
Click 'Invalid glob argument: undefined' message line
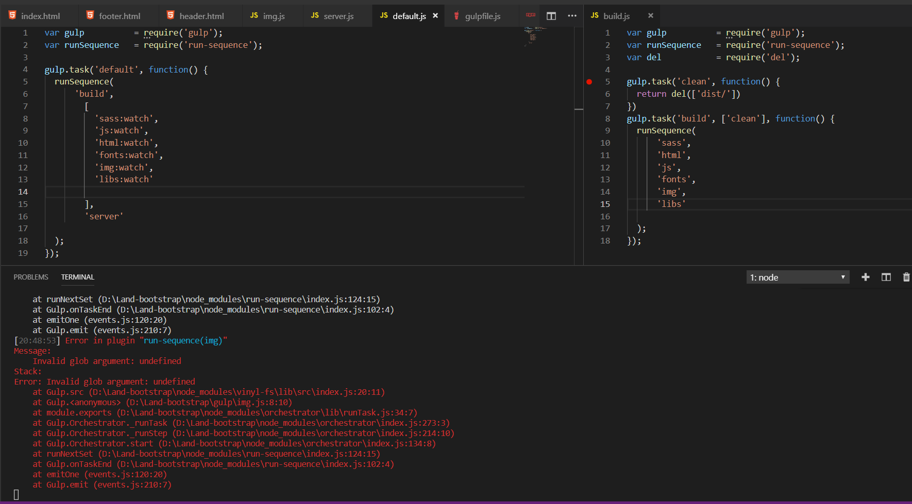coord(107,361)
